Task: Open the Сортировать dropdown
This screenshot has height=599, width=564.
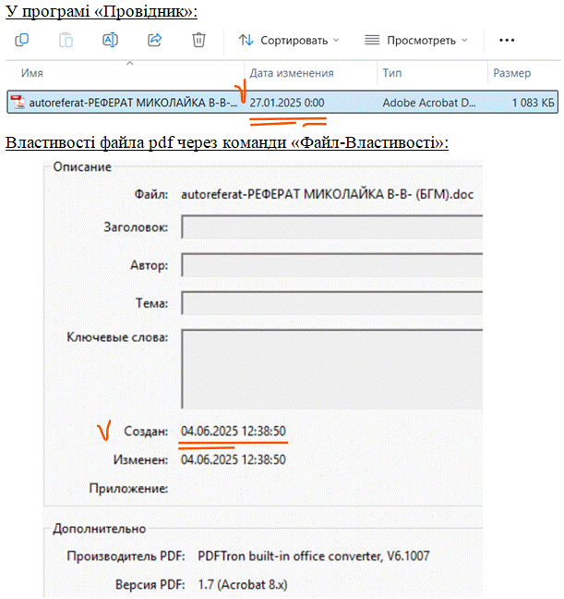Action: point(289,40)
